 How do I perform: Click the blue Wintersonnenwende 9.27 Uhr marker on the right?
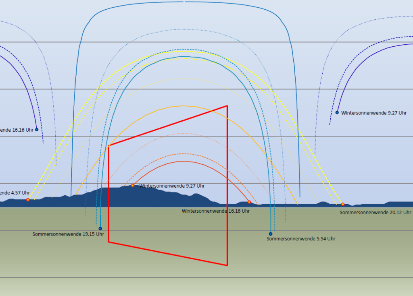pyautogui.click(x=337, y=113)
